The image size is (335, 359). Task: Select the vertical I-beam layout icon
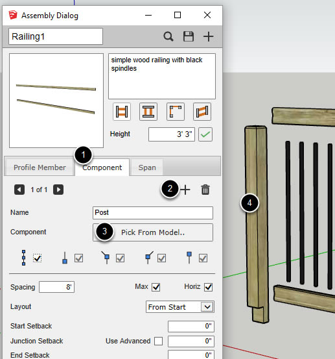pos(148,112)
